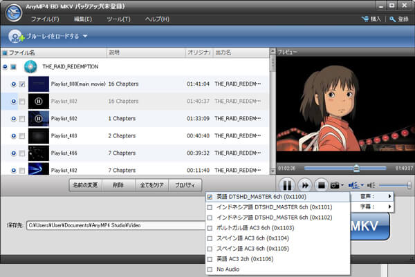Take a snapshot with the camera icon
This screenshot has height=277, width=415.
(335, 185)
